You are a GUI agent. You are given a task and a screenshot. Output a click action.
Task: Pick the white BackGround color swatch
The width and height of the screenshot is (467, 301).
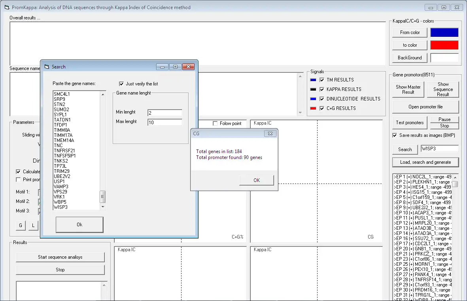444,58
